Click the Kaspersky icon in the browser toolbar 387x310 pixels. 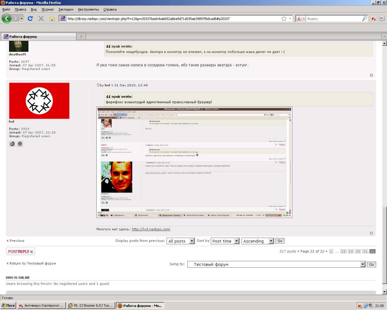pos(374,18)
